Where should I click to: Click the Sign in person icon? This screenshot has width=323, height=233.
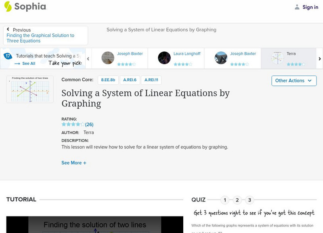(x=297, y=7)
